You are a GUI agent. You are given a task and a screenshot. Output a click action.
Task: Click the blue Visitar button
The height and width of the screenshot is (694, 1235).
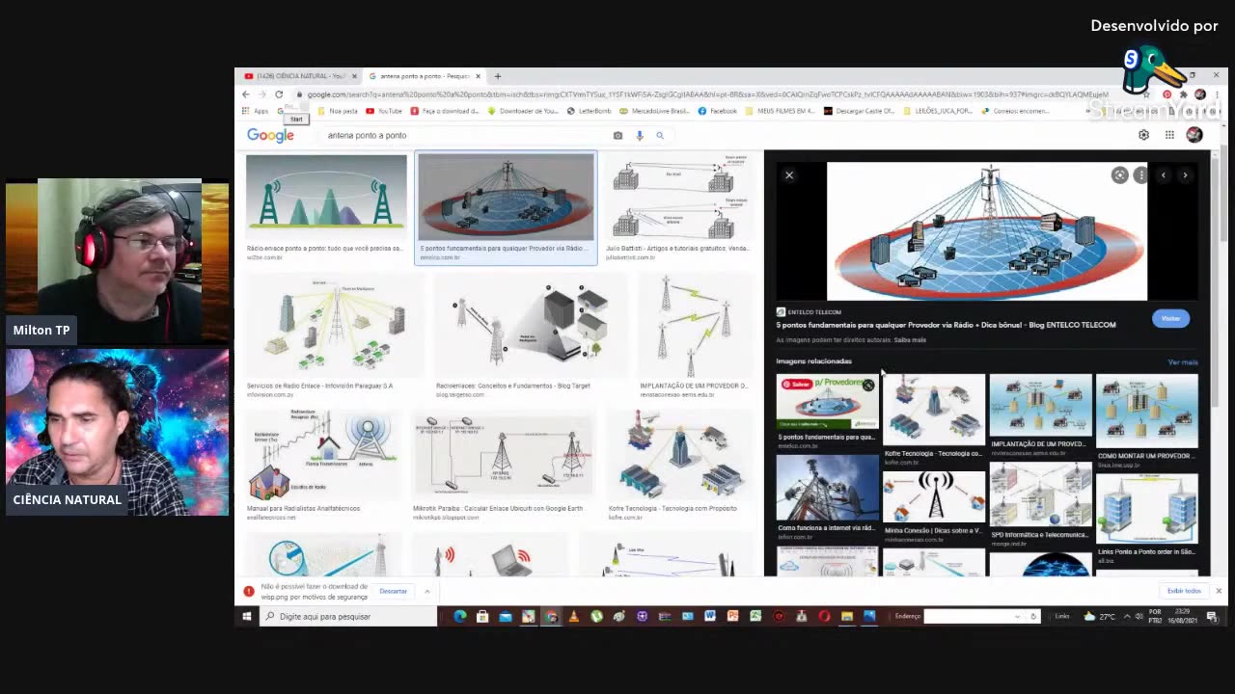tap(1170, 318)
